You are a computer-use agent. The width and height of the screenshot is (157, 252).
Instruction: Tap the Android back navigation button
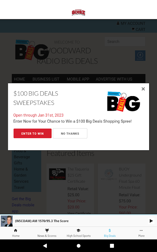click(x=45, y=246)
